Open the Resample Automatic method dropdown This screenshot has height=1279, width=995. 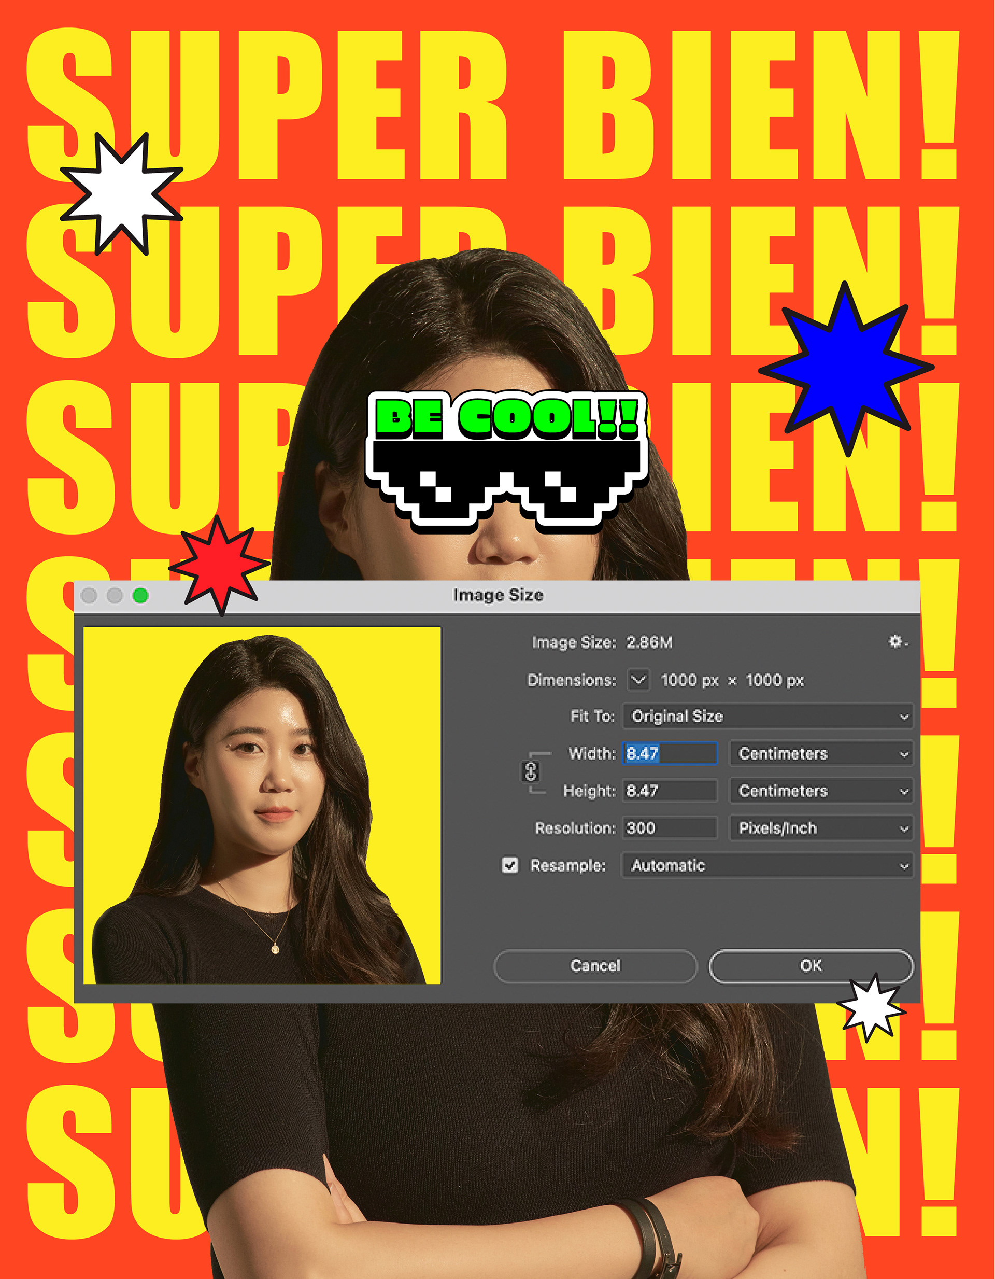pyautogui.click(x=767, y=865)
